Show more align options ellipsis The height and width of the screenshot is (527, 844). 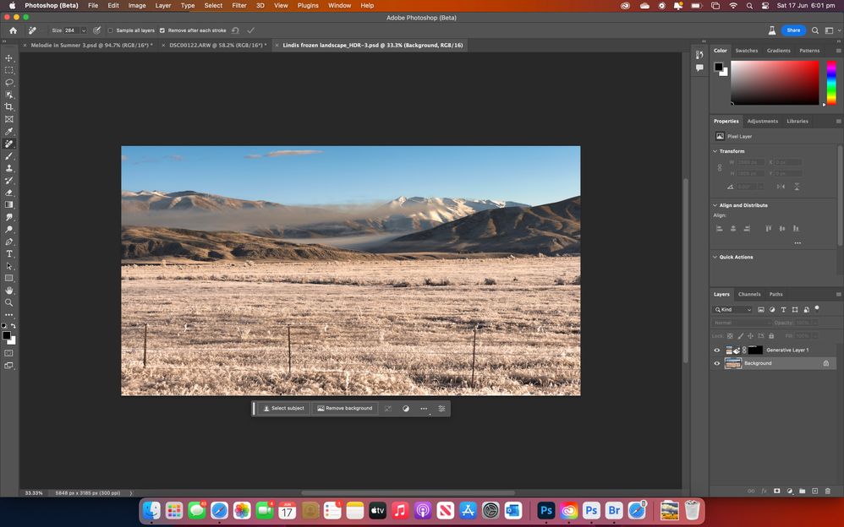tap(797, 243)
